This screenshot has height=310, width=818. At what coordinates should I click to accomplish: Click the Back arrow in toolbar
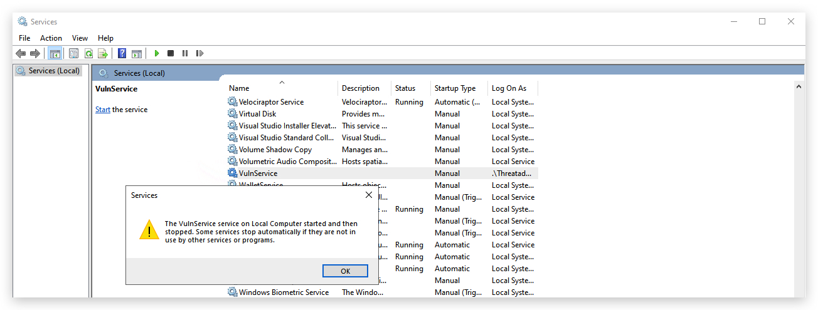21,54
